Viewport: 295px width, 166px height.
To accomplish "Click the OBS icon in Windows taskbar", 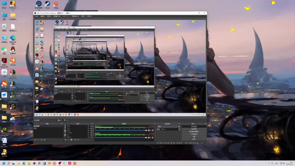I will click(60, 163).
